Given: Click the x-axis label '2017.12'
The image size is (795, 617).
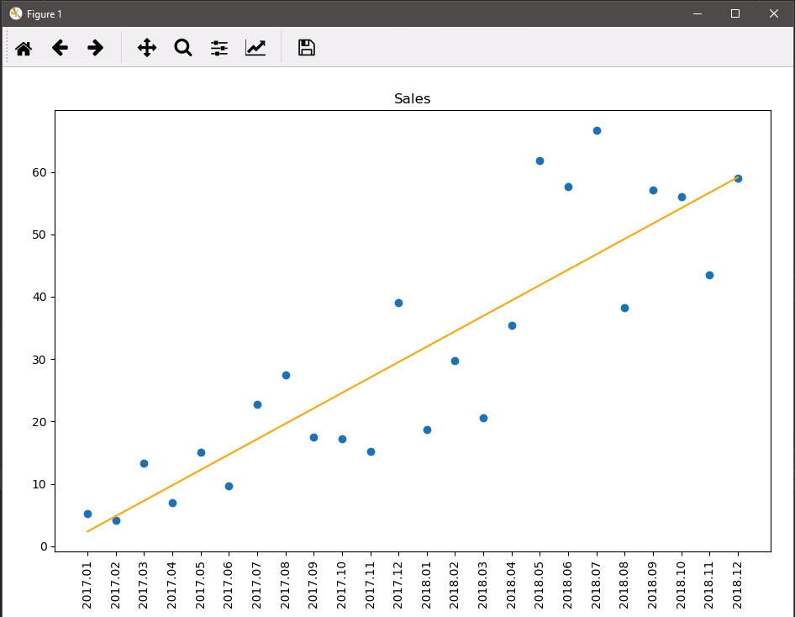Looking at the screenshot, I should pos(398,585).
